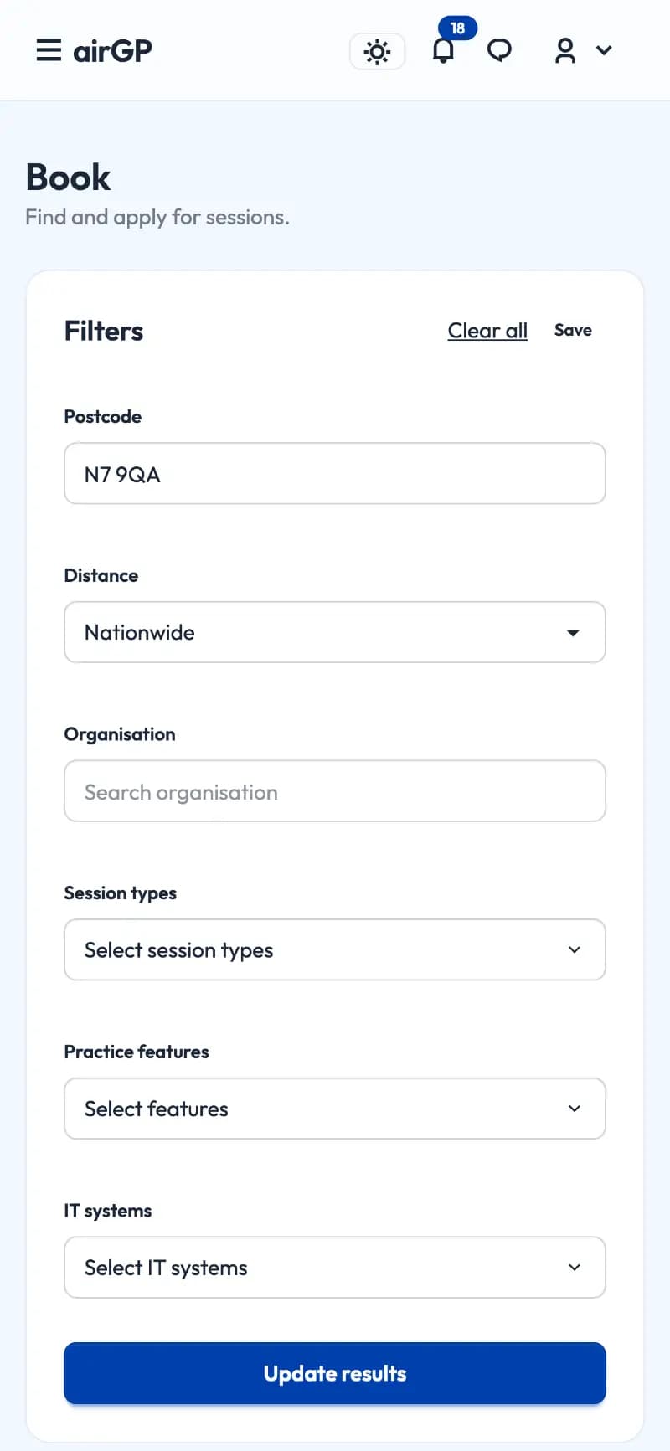Click the postcode field showing N7 9QA
The image size is (670, 1451).
coord(335,473)
